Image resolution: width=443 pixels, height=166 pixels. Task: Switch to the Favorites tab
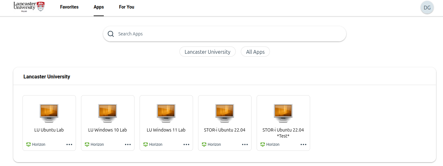[x=69, y=7]
